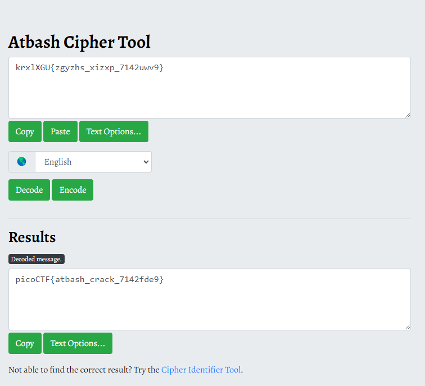Grab the input textarea resize handle
The width and height of the screenshot is (425, 386).
[407, 115]
